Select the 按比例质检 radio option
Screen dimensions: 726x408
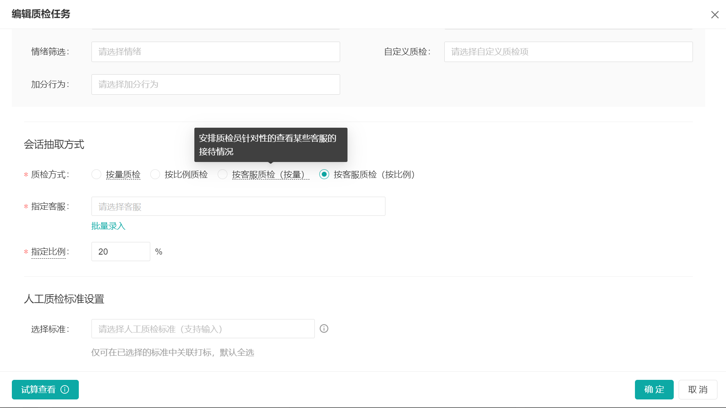(155, 175)
